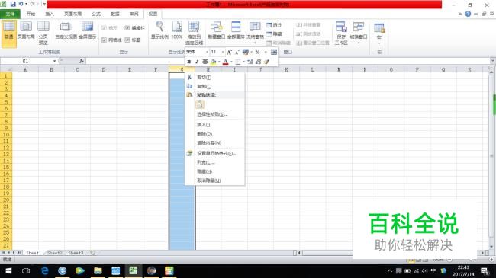Choose Cut (剪切) from context menu
The width and height of the screenshot is (496, 278).
pyautogui.click(x=214, y=78)
